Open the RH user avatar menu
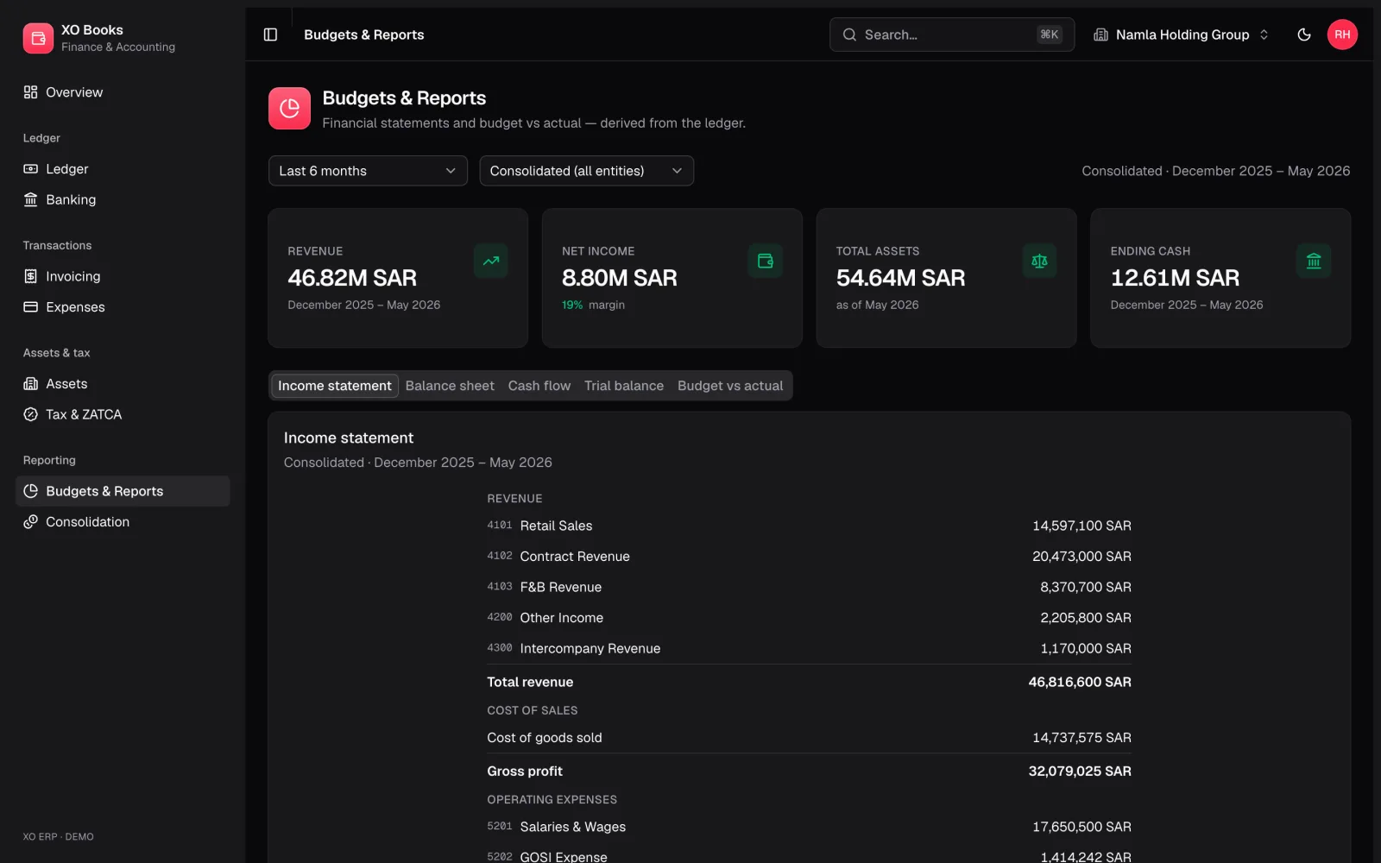This screenshot has height=863, width=1381. click(1342, 35)
